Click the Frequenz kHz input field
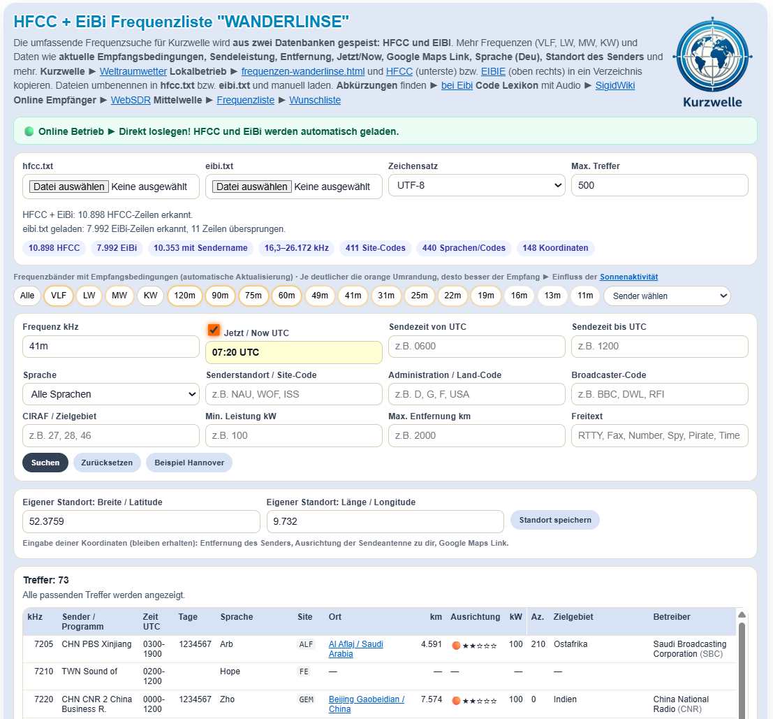 [x=111, y=346]
